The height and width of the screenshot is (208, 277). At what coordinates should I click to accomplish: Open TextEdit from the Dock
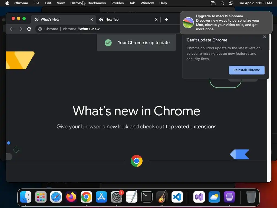132,197
